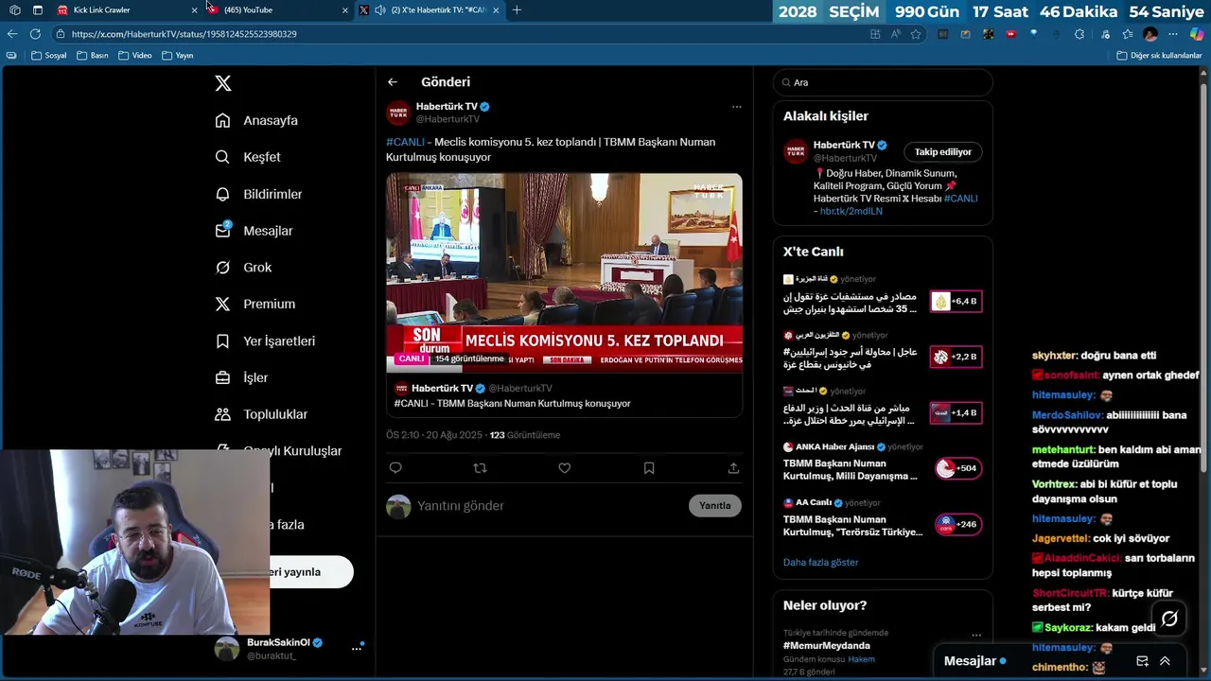
Task: Open the post's three-dot more menu
Action: click(736, 107)
